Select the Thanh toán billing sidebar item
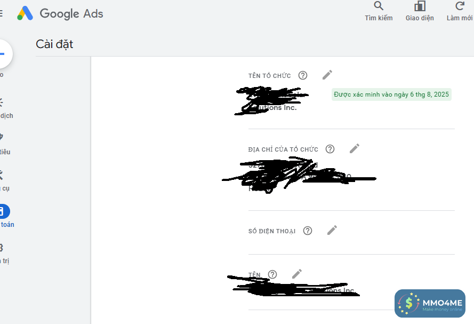 (x=5, y=216)
